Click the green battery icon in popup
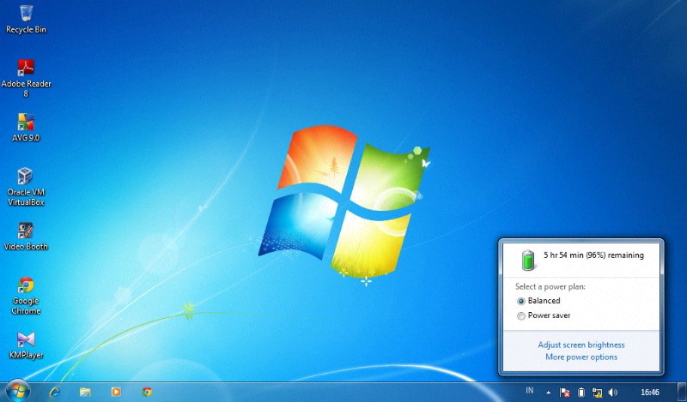The height and width of the screenshot is (402, 687). (x=529, y=260)
